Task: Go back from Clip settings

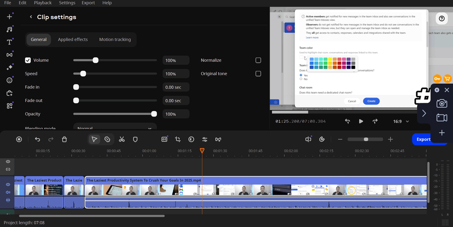Action: pos(31,17)
